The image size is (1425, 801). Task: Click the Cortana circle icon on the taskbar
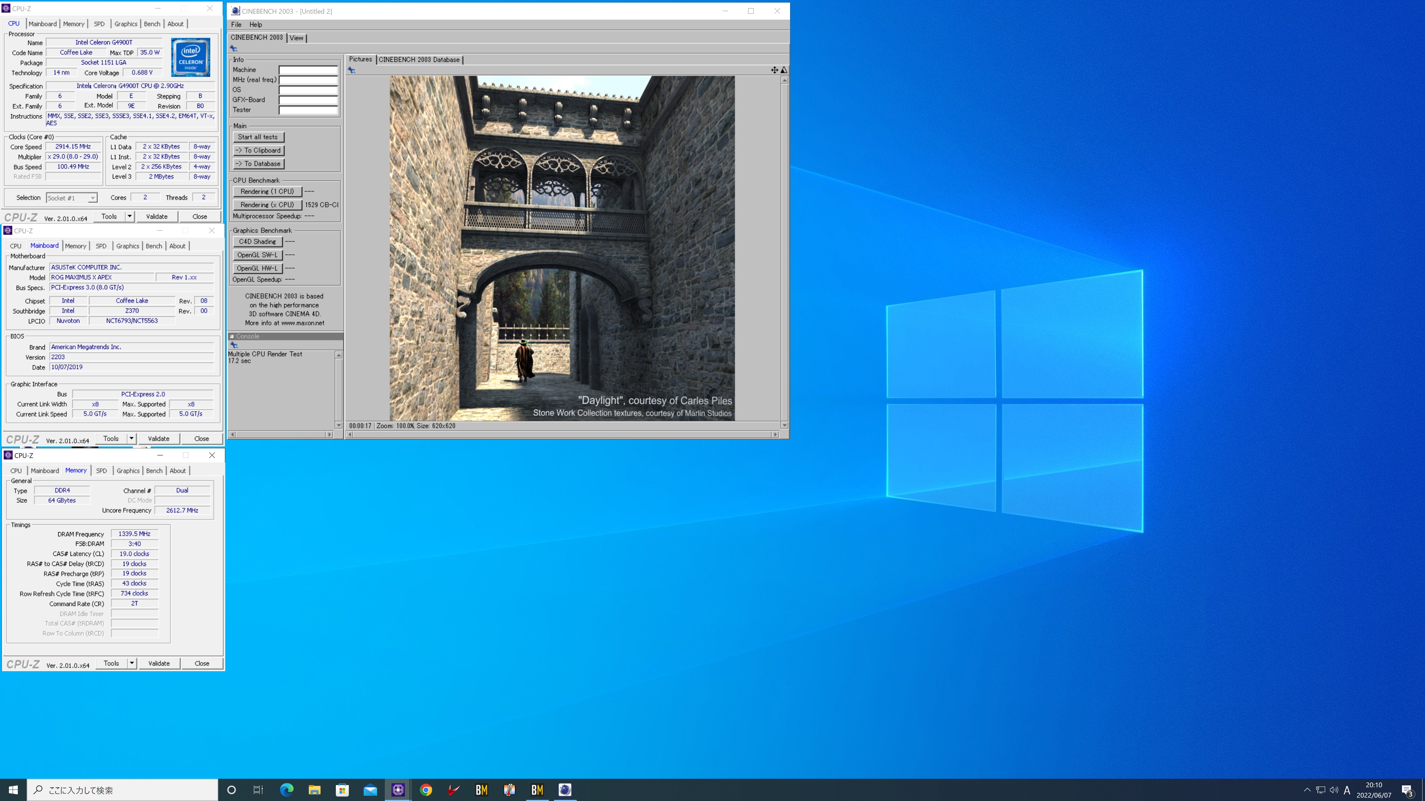[x=231, y=790]
